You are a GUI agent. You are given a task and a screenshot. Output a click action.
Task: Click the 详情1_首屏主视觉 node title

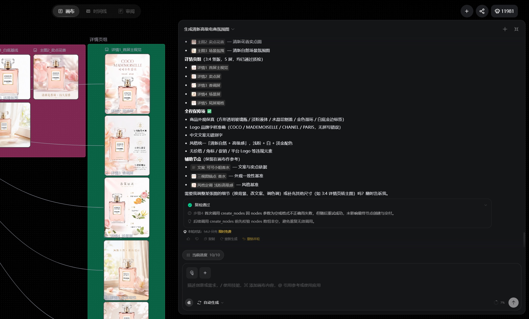(126, 50)
